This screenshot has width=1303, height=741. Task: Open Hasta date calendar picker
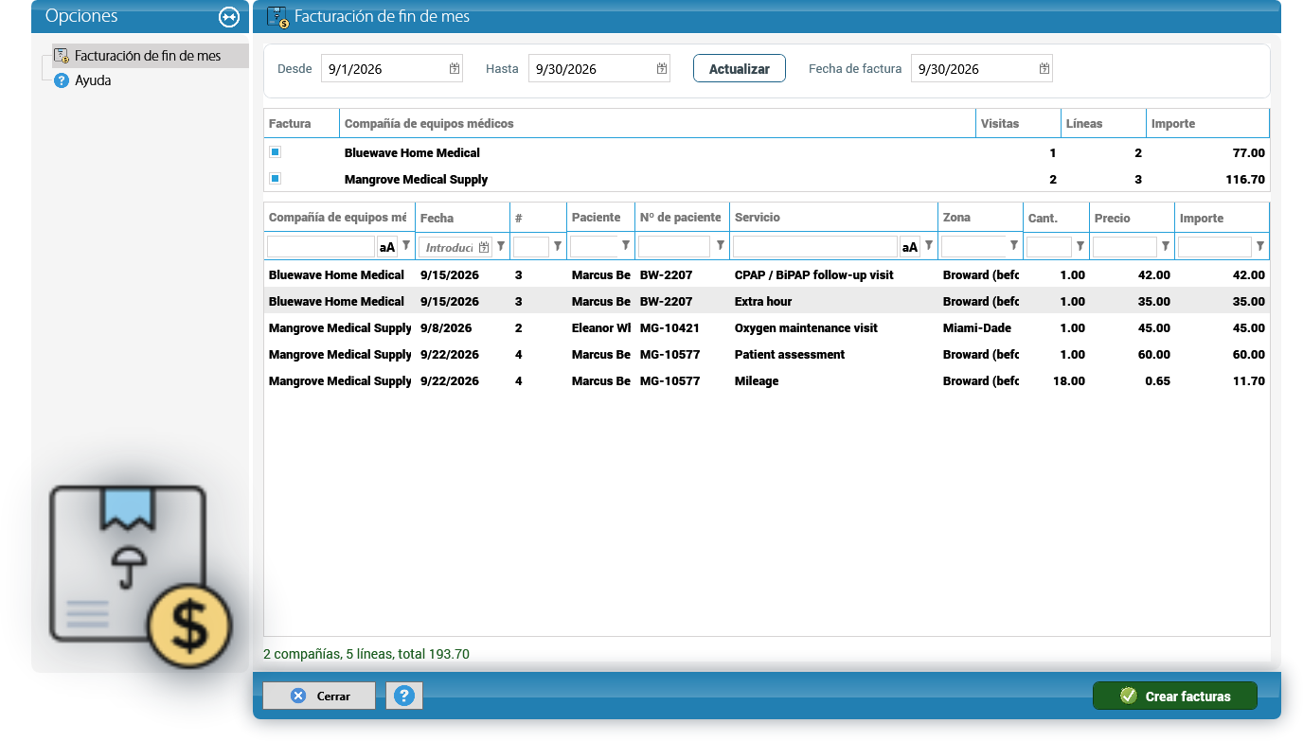click(x=662, y=68)
